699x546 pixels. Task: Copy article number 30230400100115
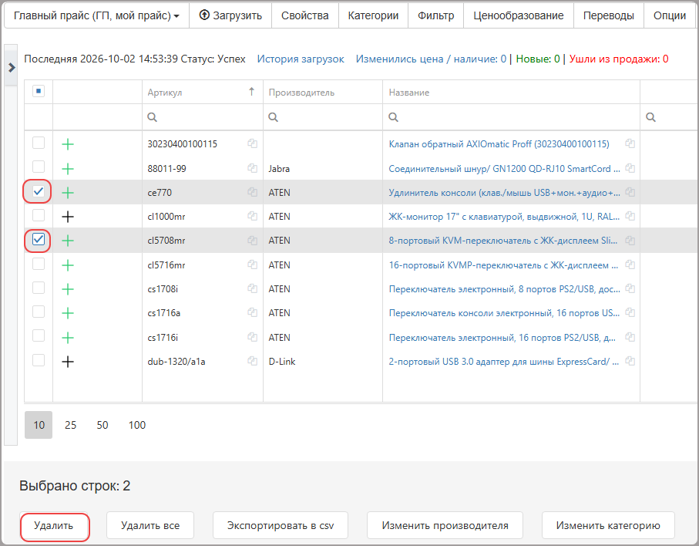pyautogui.click(x=252, y=143)
